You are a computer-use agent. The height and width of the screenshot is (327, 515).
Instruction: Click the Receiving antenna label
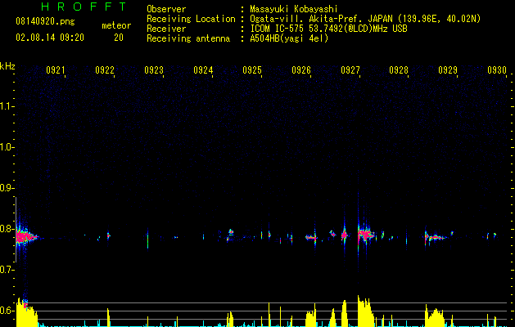(x=188, y=38)
